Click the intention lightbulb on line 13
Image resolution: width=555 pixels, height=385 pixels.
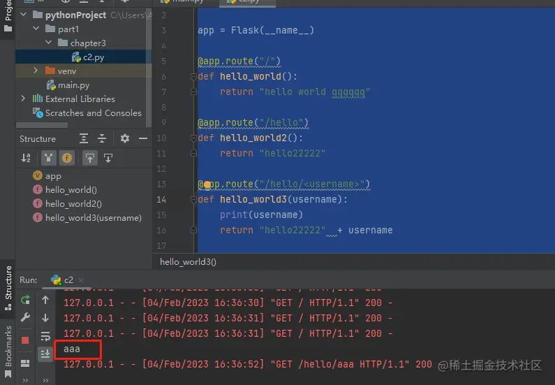tap(207, 184)
